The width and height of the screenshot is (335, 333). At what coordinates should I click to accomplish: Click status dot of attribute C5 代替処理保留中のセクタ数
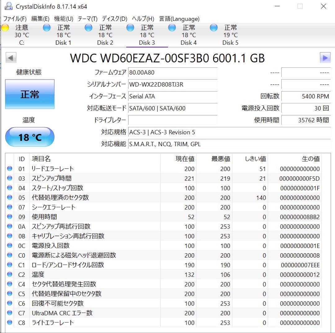coord(10,294)
